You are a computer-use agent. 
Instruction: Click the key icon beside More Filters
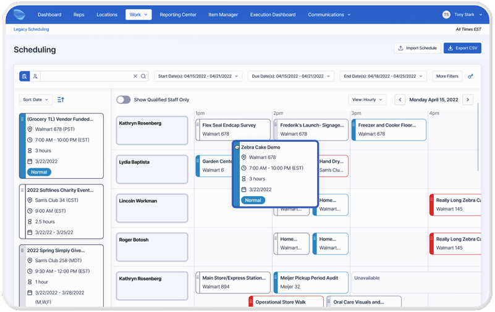470,76
